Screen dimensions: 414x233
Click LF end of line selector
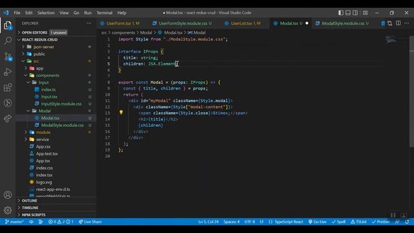[x=261, y=221]
